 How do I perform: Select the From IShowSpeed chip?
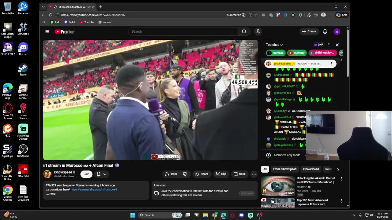[x=285, y=169]
